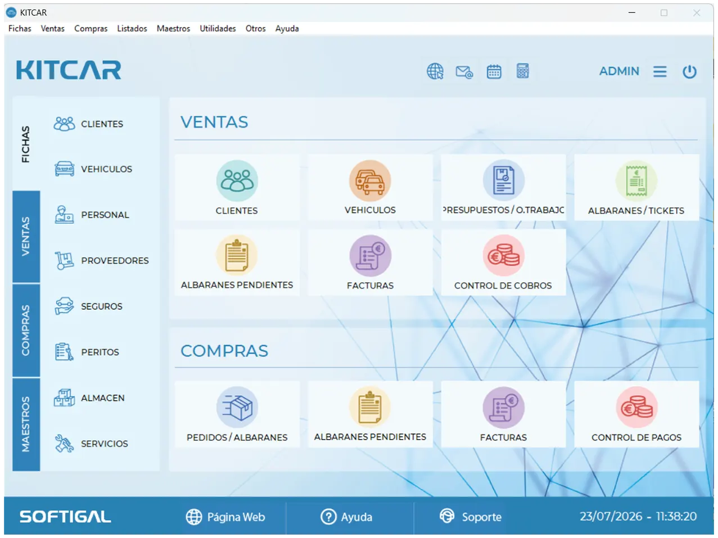The width and height of the screenshot is (718, 538).
Task: Click the COMPRAS section heading
Action: pyautogui.click(x=224, y=351)
